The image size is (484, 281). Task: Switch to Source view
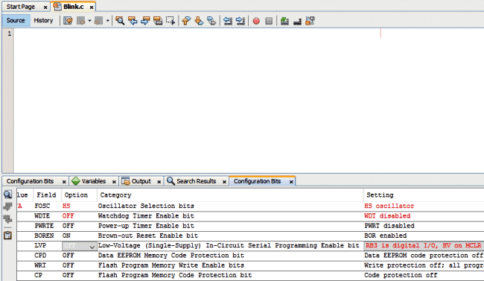coord(16,20)
